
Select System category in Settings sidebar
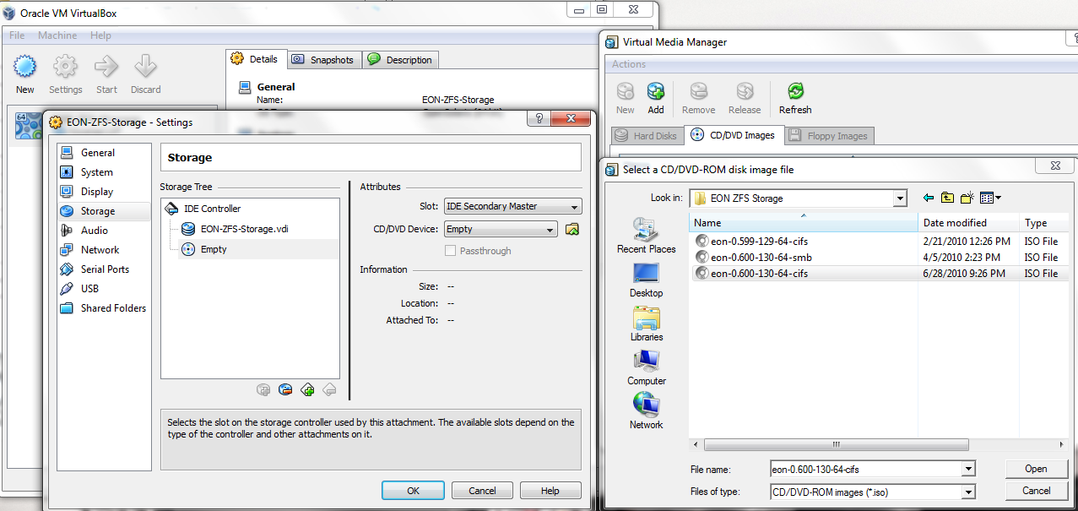104,172
